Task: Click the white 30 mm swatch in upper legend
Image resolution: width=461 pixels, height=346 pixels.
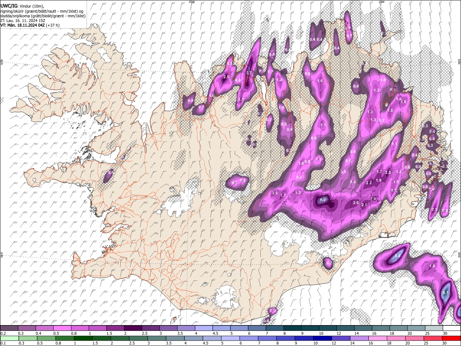Action: 452,328
